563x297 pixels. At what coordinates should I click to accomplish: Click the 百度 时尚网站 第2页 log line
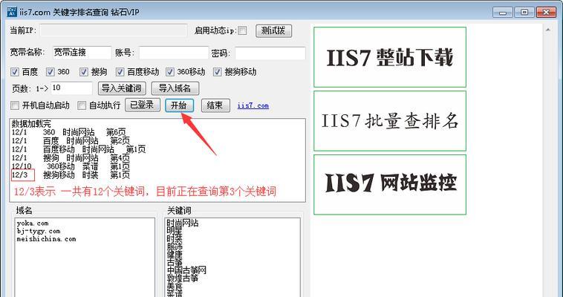point(71,141)
